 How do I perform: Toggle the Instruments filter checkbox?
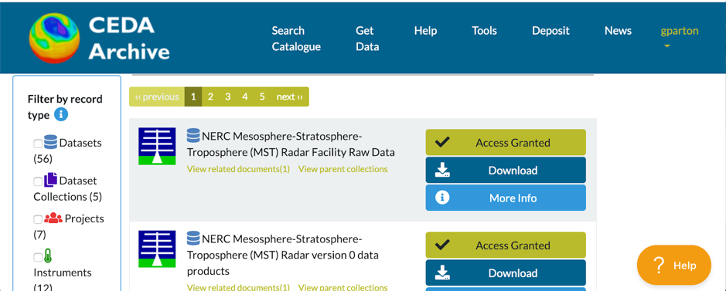[38, 257]
